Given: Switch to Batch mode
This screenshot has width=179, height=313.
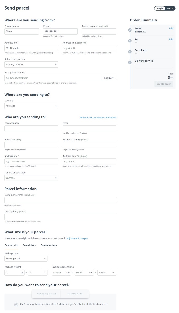Looking at the screenshot, I should 170,8.
